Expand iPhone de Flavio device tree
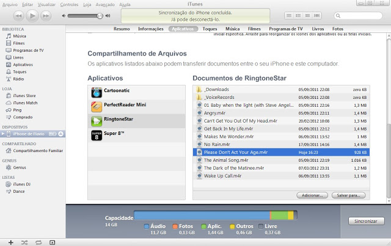The image size is (391, 246). (4, 133)
